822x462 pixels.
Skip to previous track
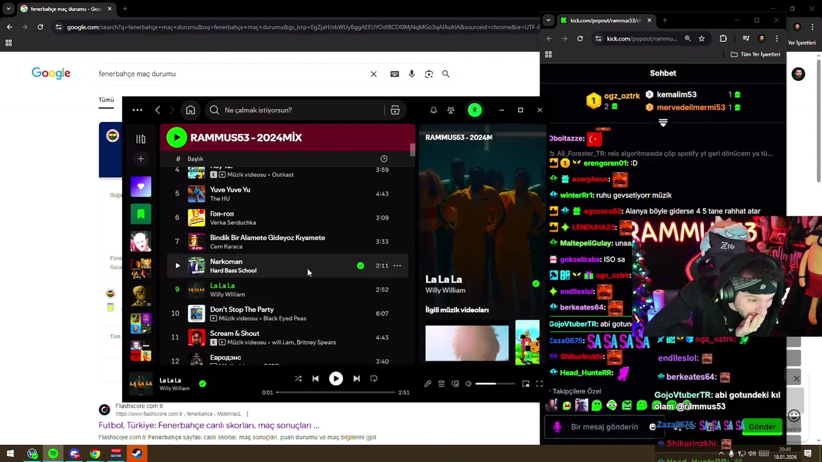point(315,379)
